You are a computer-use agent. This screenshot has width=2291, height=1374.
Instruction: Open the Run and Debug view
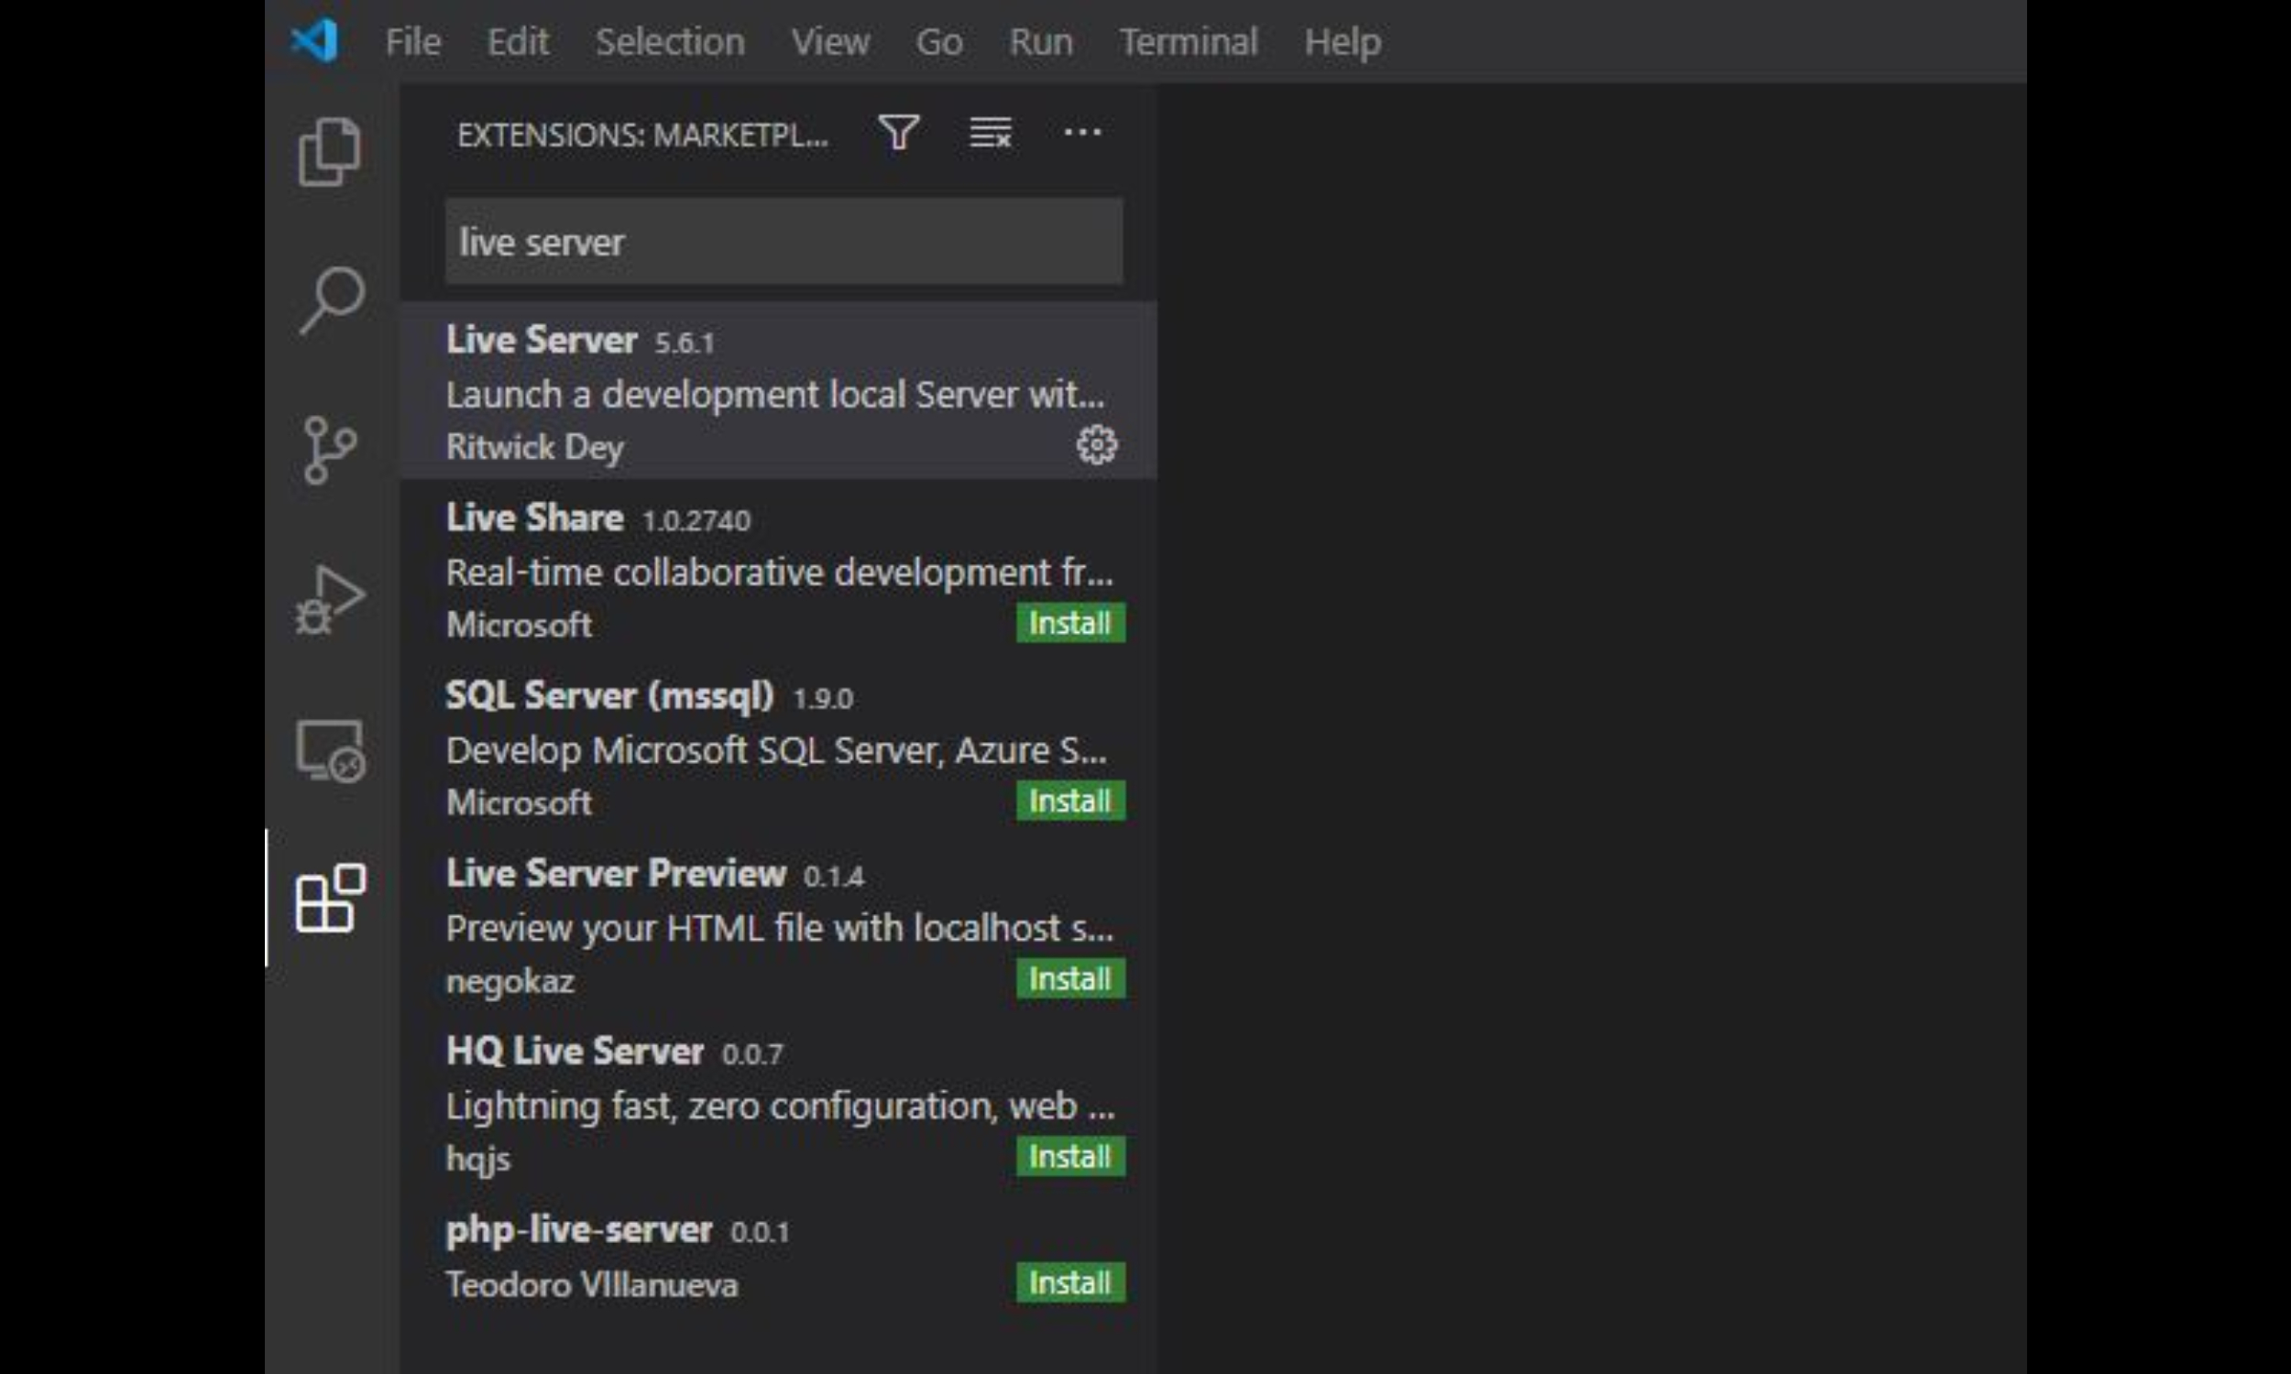[x=330, y=600]
